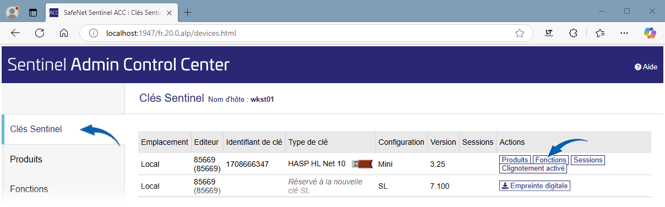Screen dimensions: 665x207
Task: Click Sentinel Admin Control Center title
Action: pos(118,65)
